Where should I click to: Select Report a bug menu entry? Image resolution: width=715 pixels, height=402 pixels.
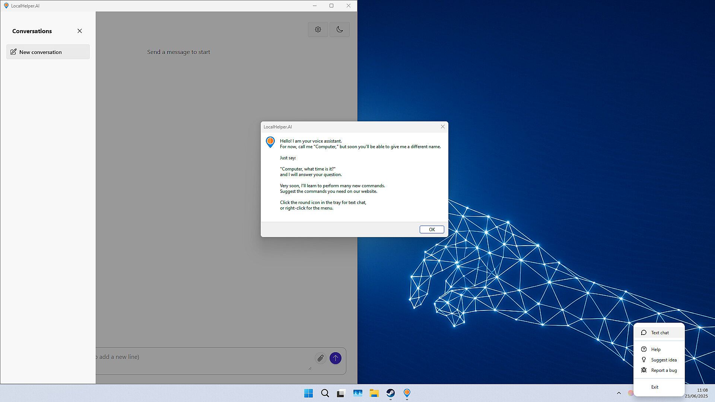664,370
